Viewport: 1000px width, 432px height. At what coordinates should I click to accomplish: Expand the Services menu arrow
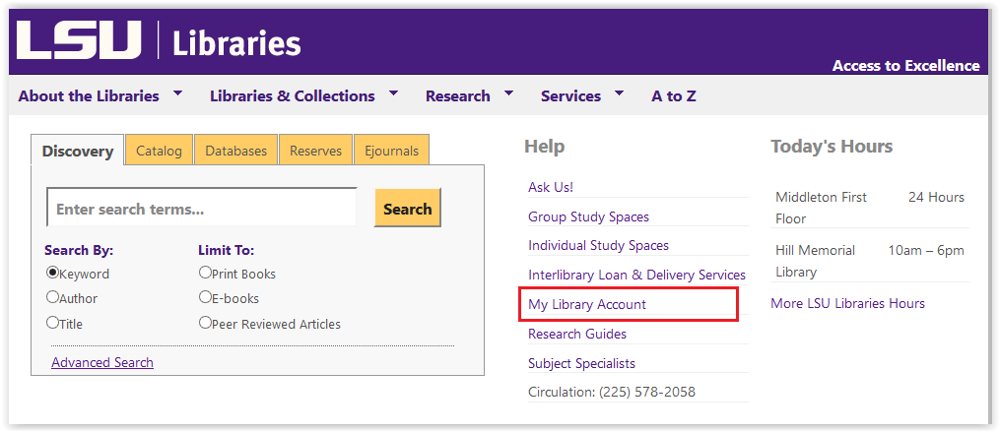619,93
